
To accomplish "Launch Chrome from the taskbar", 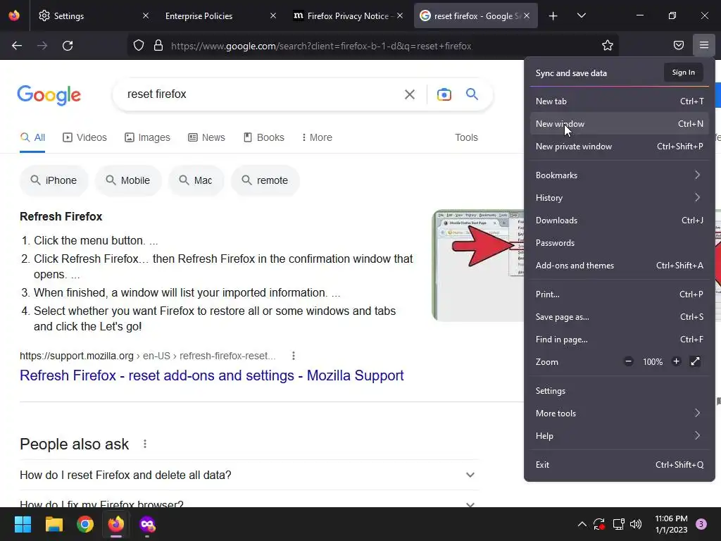I will pos(85,524).
